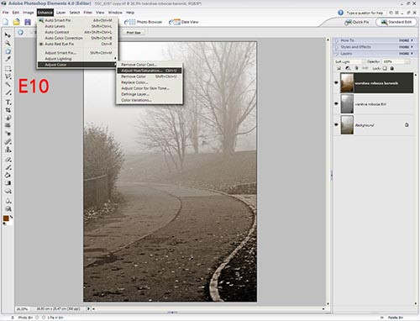Open MORE menu for Layers
Screen dimensions: 420x321
pyautogui.click(x=406, y=54)
